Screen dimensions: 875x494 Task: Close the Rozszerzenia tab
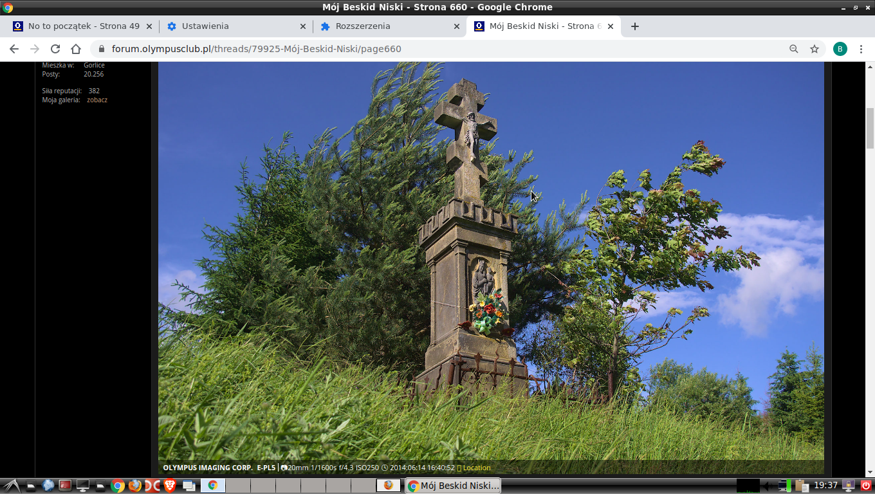tap(457, 26)
